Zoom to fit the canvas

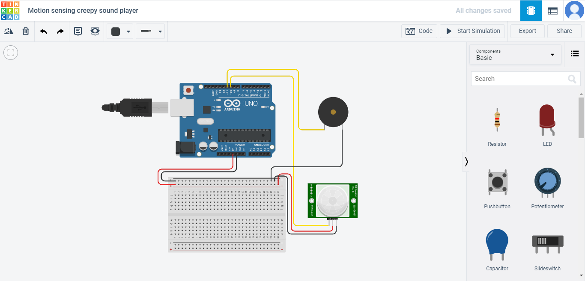[x=11, y=53]
